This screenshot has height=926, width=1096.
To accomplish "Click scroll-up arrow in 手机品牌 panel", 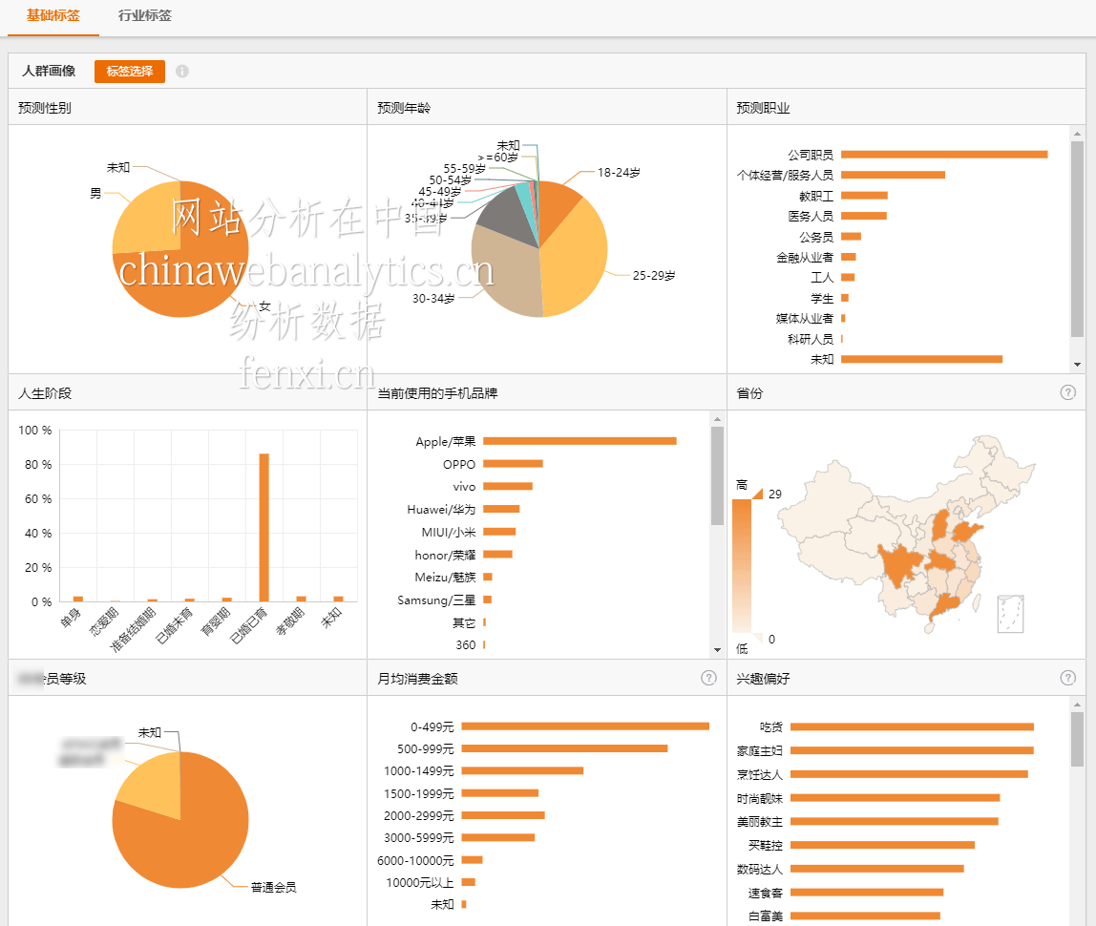I will click(x=718, y=419).
